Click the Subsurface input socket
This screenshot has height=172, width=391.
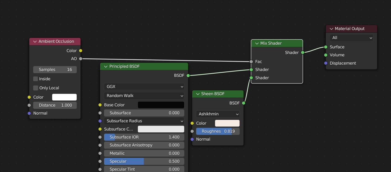[100, 113]
